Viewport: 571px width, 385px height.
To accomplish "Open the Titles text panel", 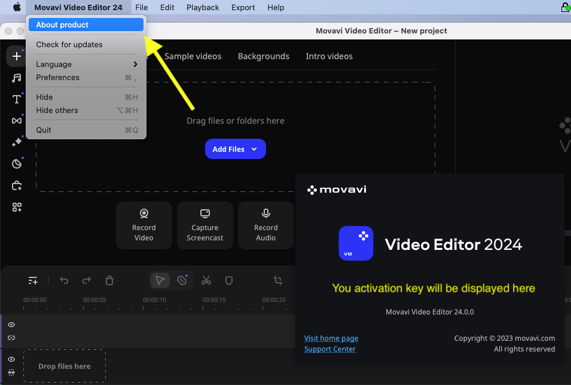I will click(x=16, y=99).
